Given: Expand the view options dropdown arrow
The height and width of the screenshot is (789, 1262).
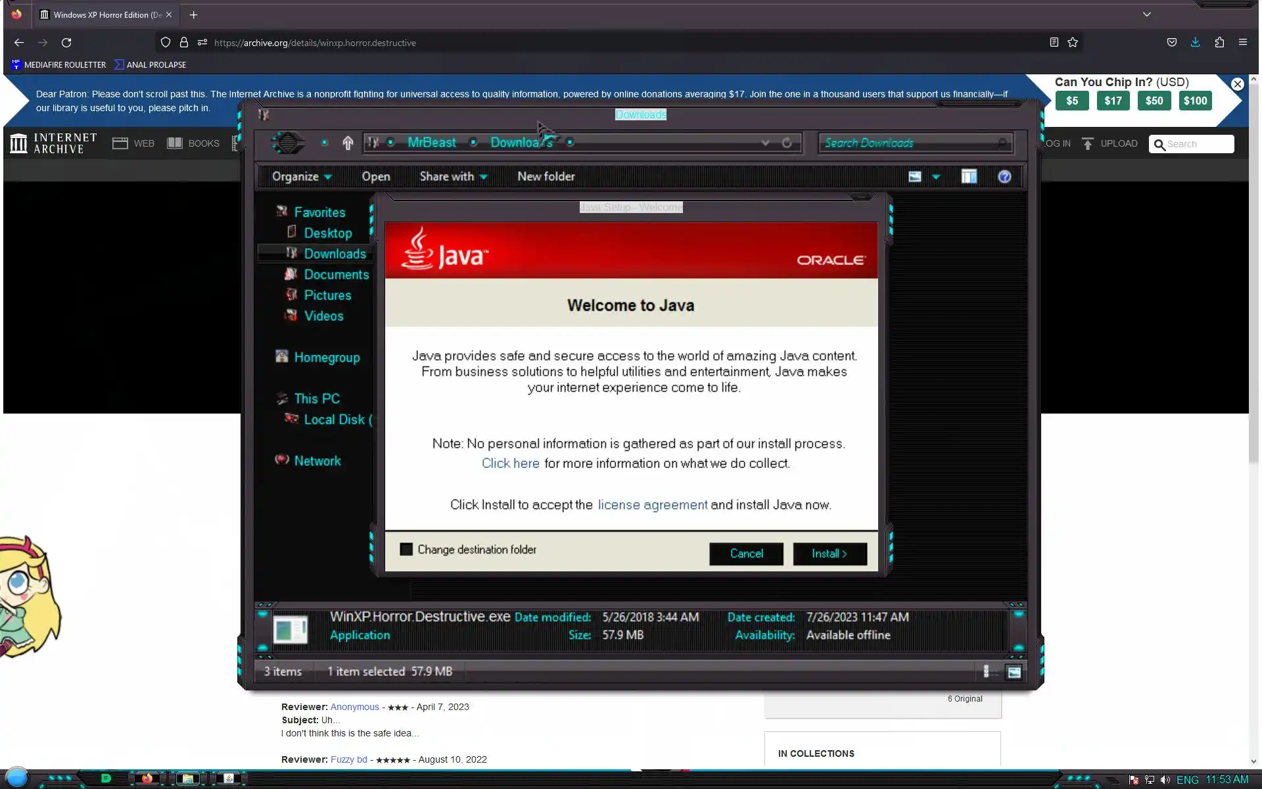Looking at the screenshot, I should coord(936,176).
